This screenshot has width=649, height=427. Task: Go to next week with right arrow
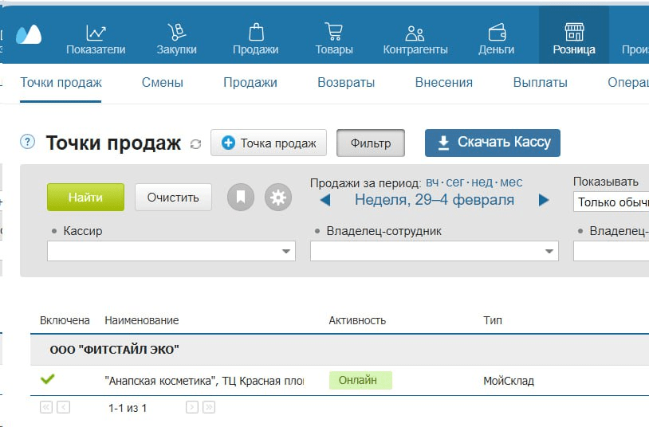point(544,200)
